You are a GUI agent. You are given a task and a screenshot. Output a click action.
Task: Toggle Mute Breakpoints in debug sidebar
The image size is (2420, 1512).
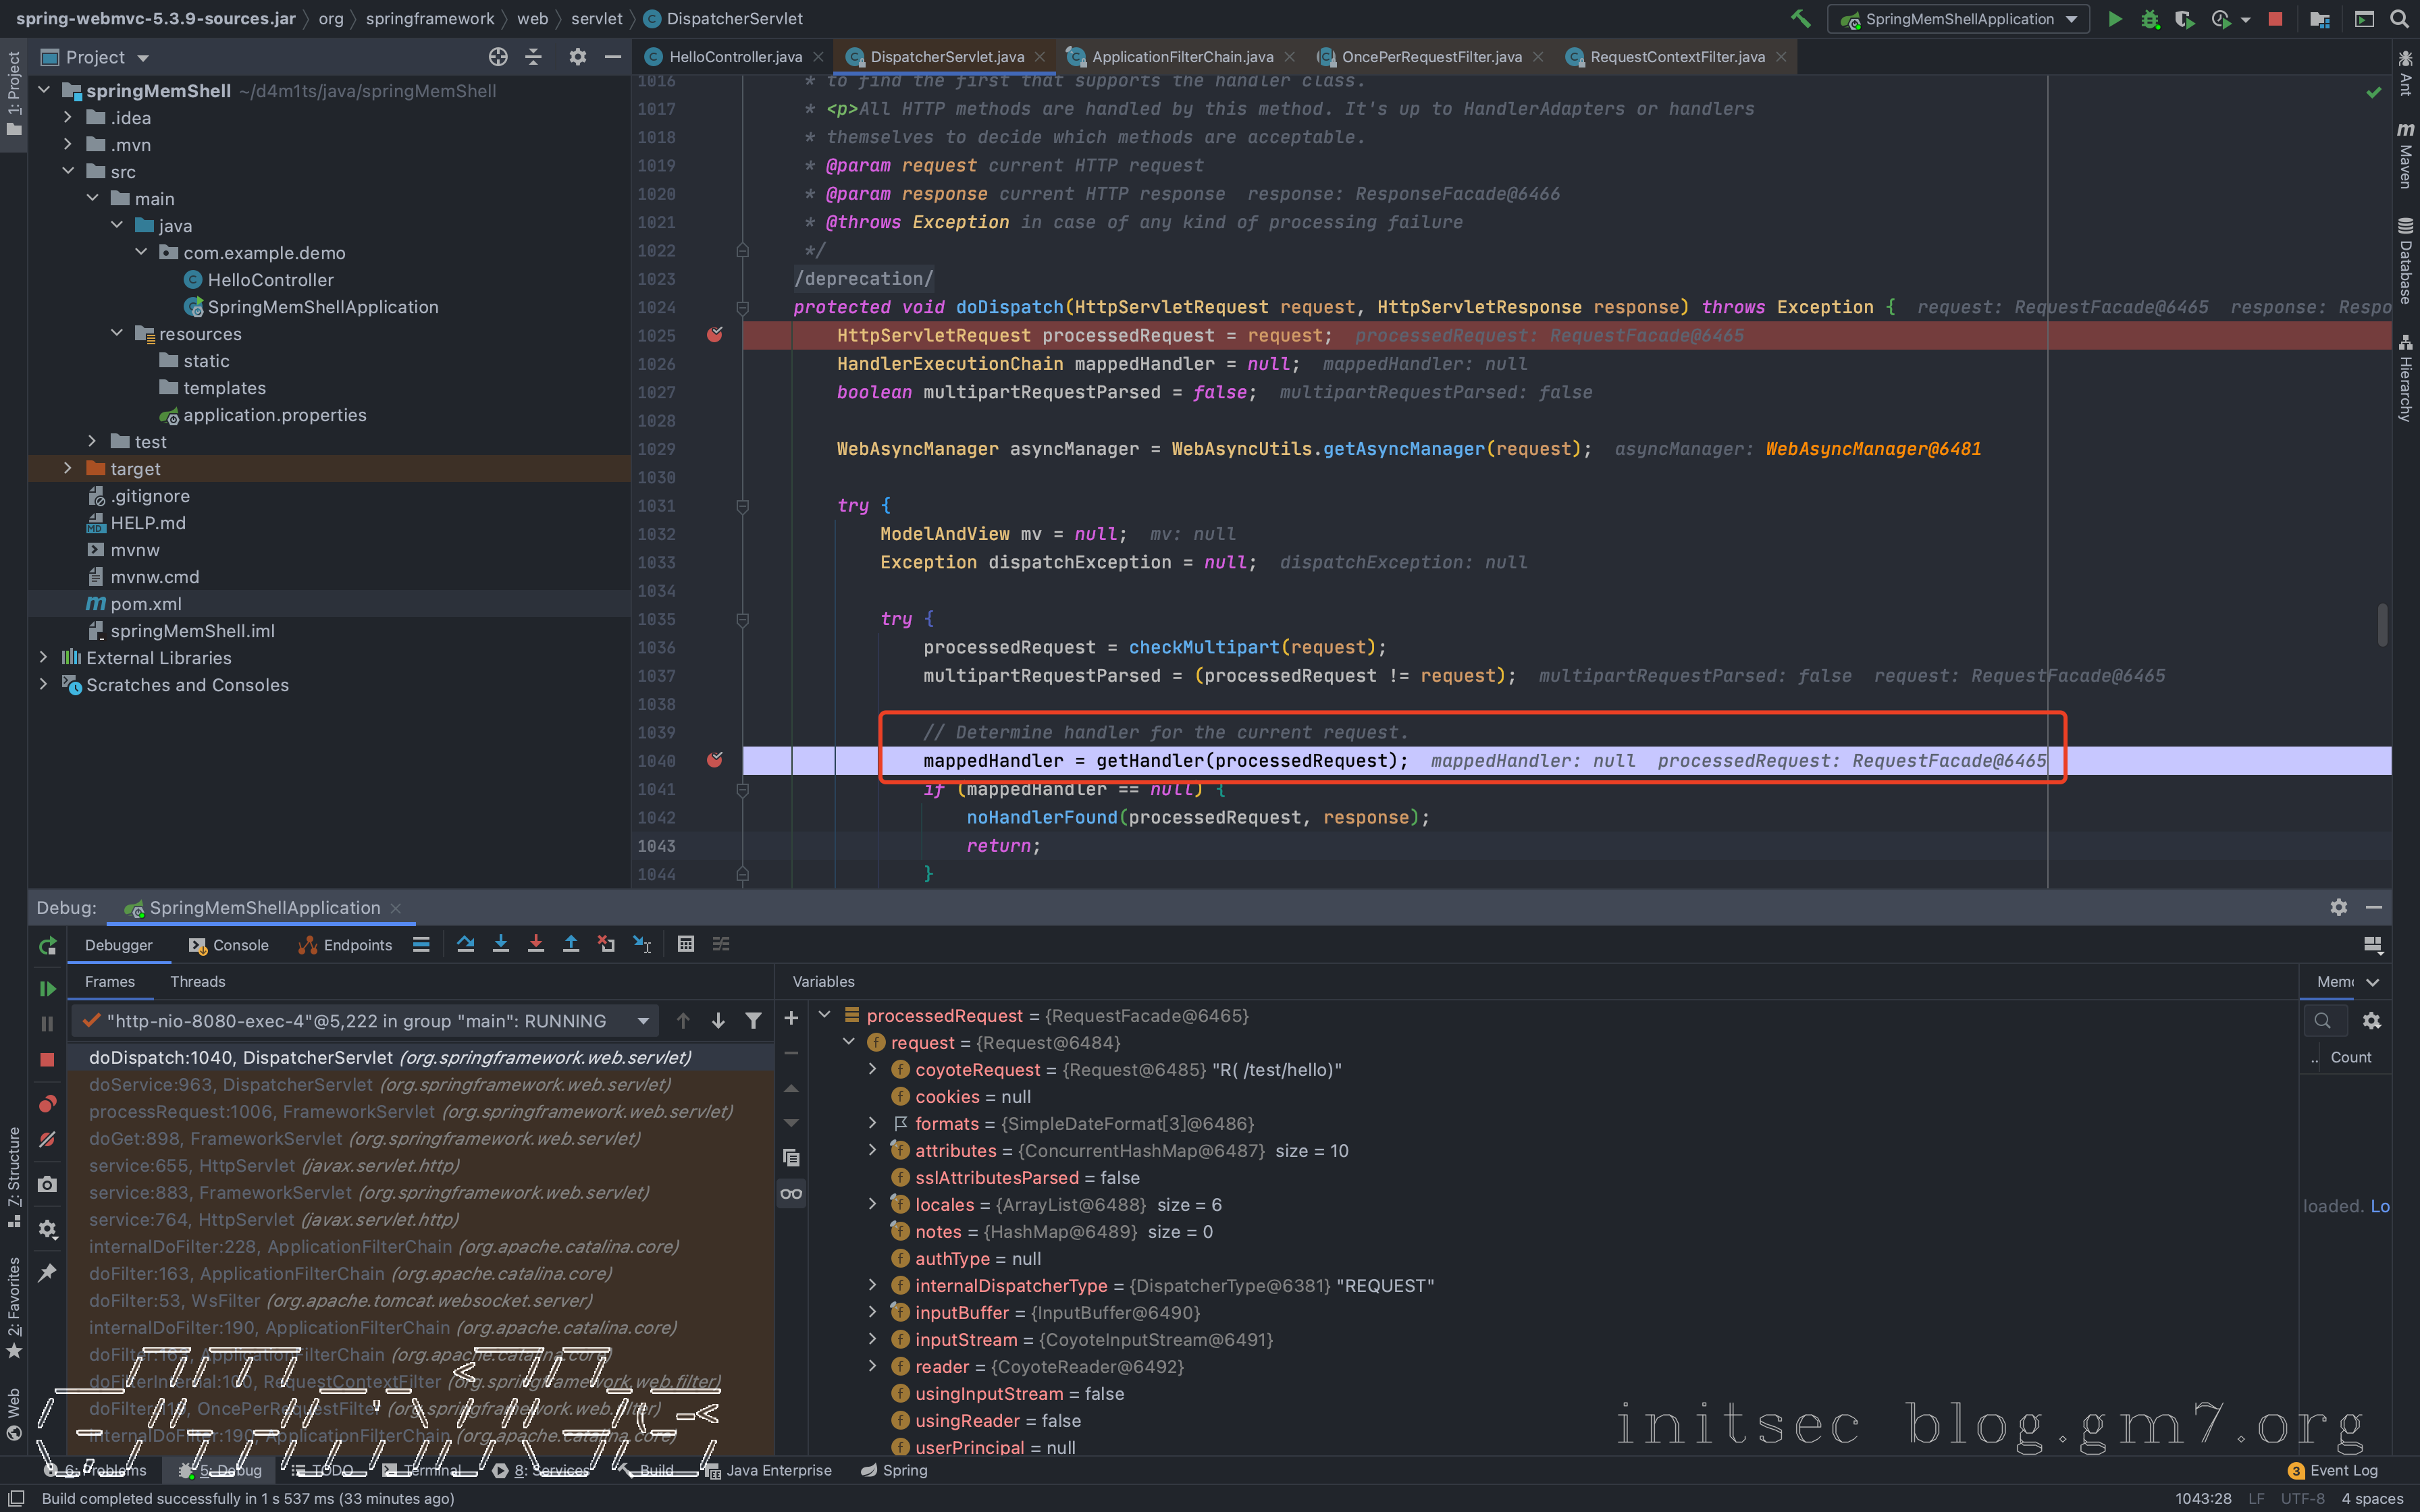47,1139
